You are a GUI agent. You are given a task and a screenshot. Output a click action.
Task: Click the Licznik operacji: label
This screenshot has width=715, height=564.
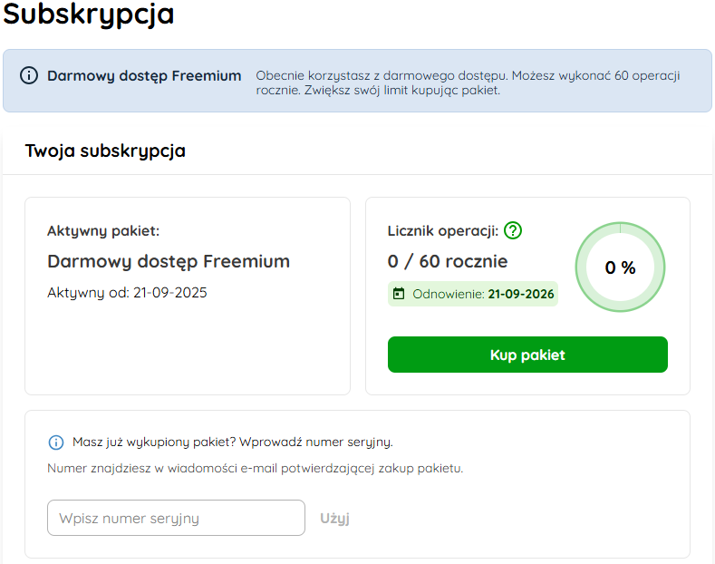point(443,231)
